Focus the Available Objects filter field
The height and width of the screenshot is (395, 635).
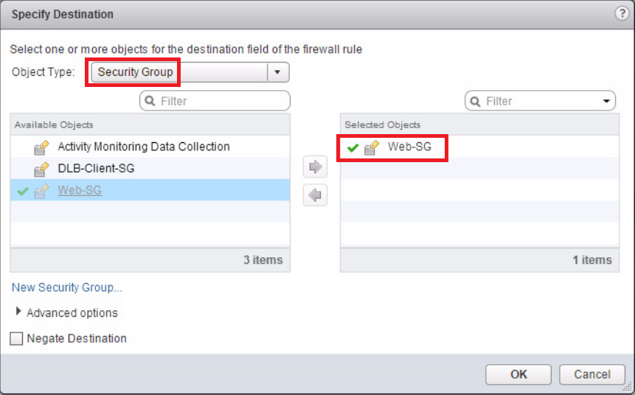click(215, 101)
